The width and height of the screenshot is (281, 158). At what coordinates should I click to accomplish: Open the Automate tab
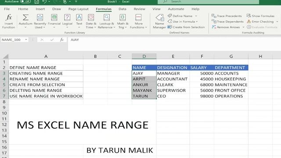tap(176, 9)
